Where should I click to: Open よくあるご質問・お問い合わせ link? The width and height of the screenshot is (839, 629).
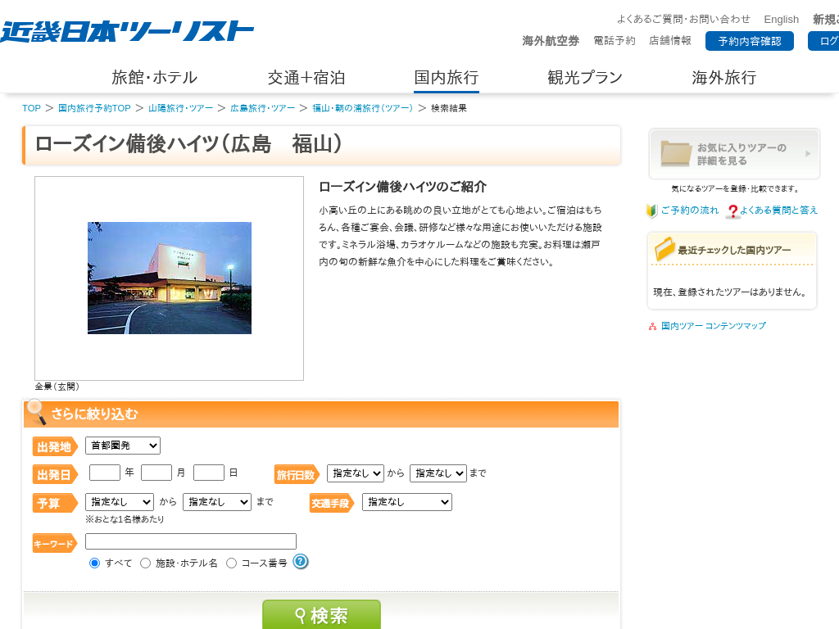(x=684, y=20)
